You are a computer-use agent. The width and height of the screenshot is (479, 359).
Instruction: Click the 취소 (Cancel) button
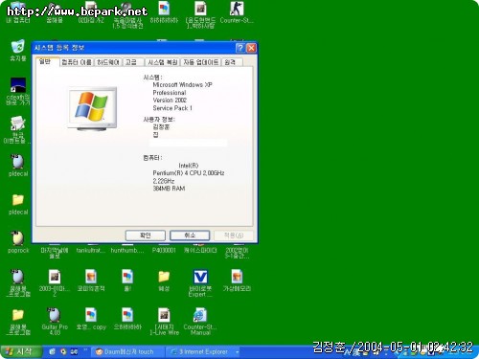pyautogui.click(x=190, y=236)
